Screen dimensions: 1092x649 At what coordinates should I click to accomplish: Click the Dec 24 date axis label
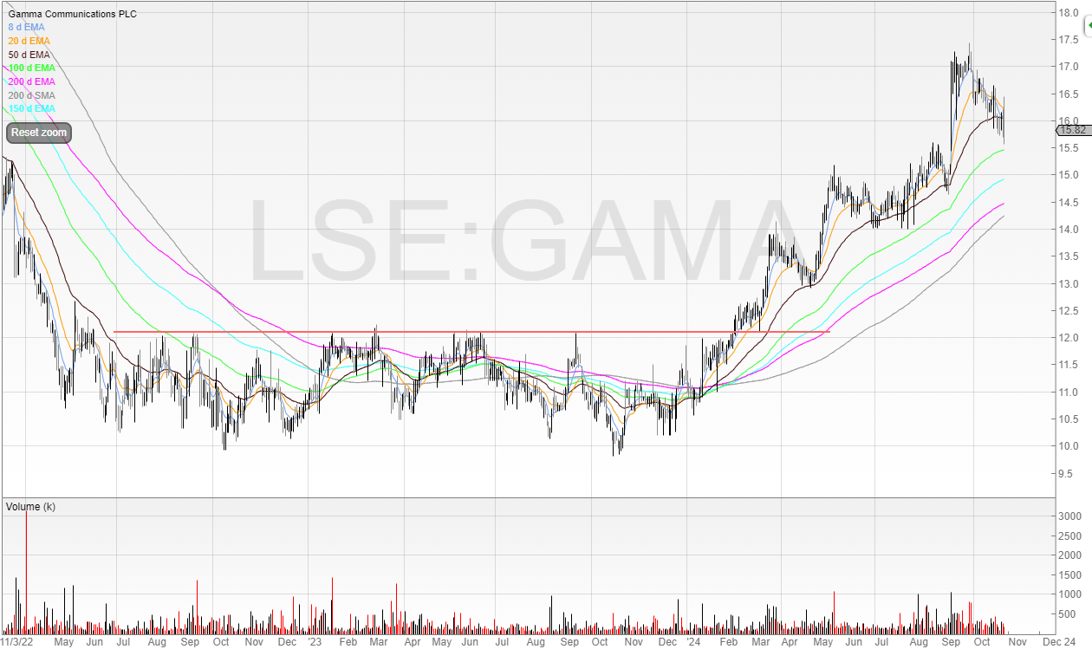click(1059, 642)
